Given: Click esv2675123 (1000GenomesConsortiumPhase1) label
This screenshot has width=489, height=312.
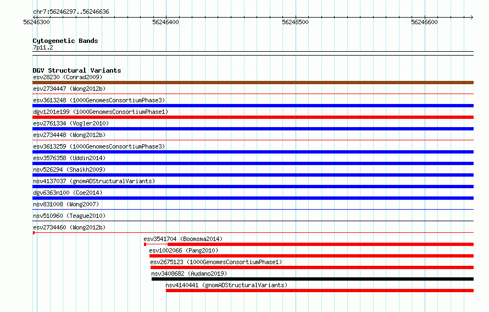Looking at the screenshot, I should pyautogui.click(x=216, y=262).
